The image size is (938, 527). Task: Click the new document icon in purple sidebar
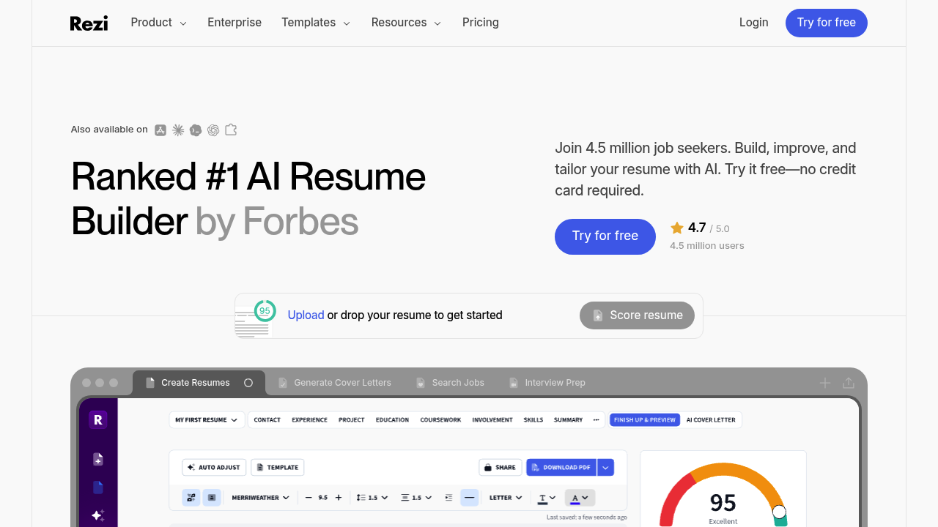(x=98, y=459)
